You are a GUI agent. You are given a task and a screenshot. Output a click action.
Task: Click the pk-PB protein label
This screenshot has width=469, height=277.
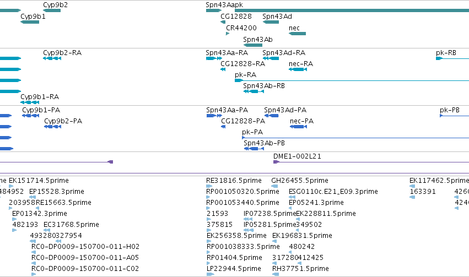click(450, 110)
